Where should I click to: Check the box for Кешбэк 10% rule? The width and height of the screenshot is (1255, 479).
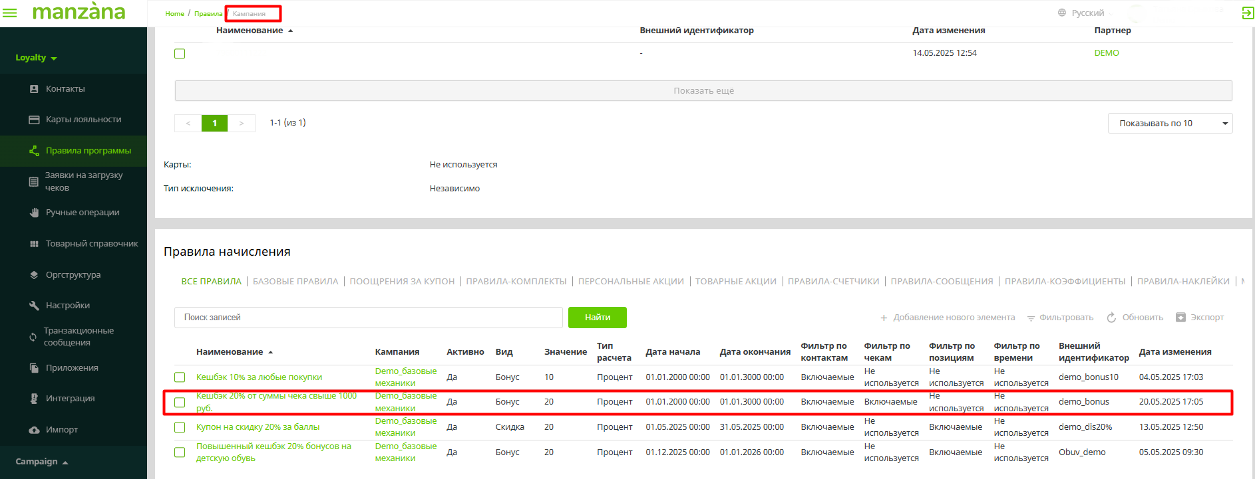180,377
